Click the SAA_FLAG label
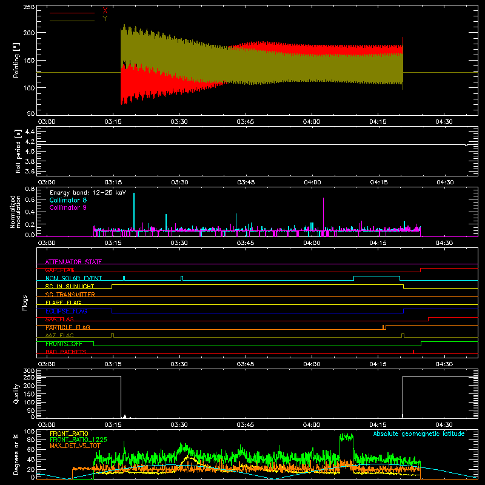 pyautogui.click(x=59, y=319)
